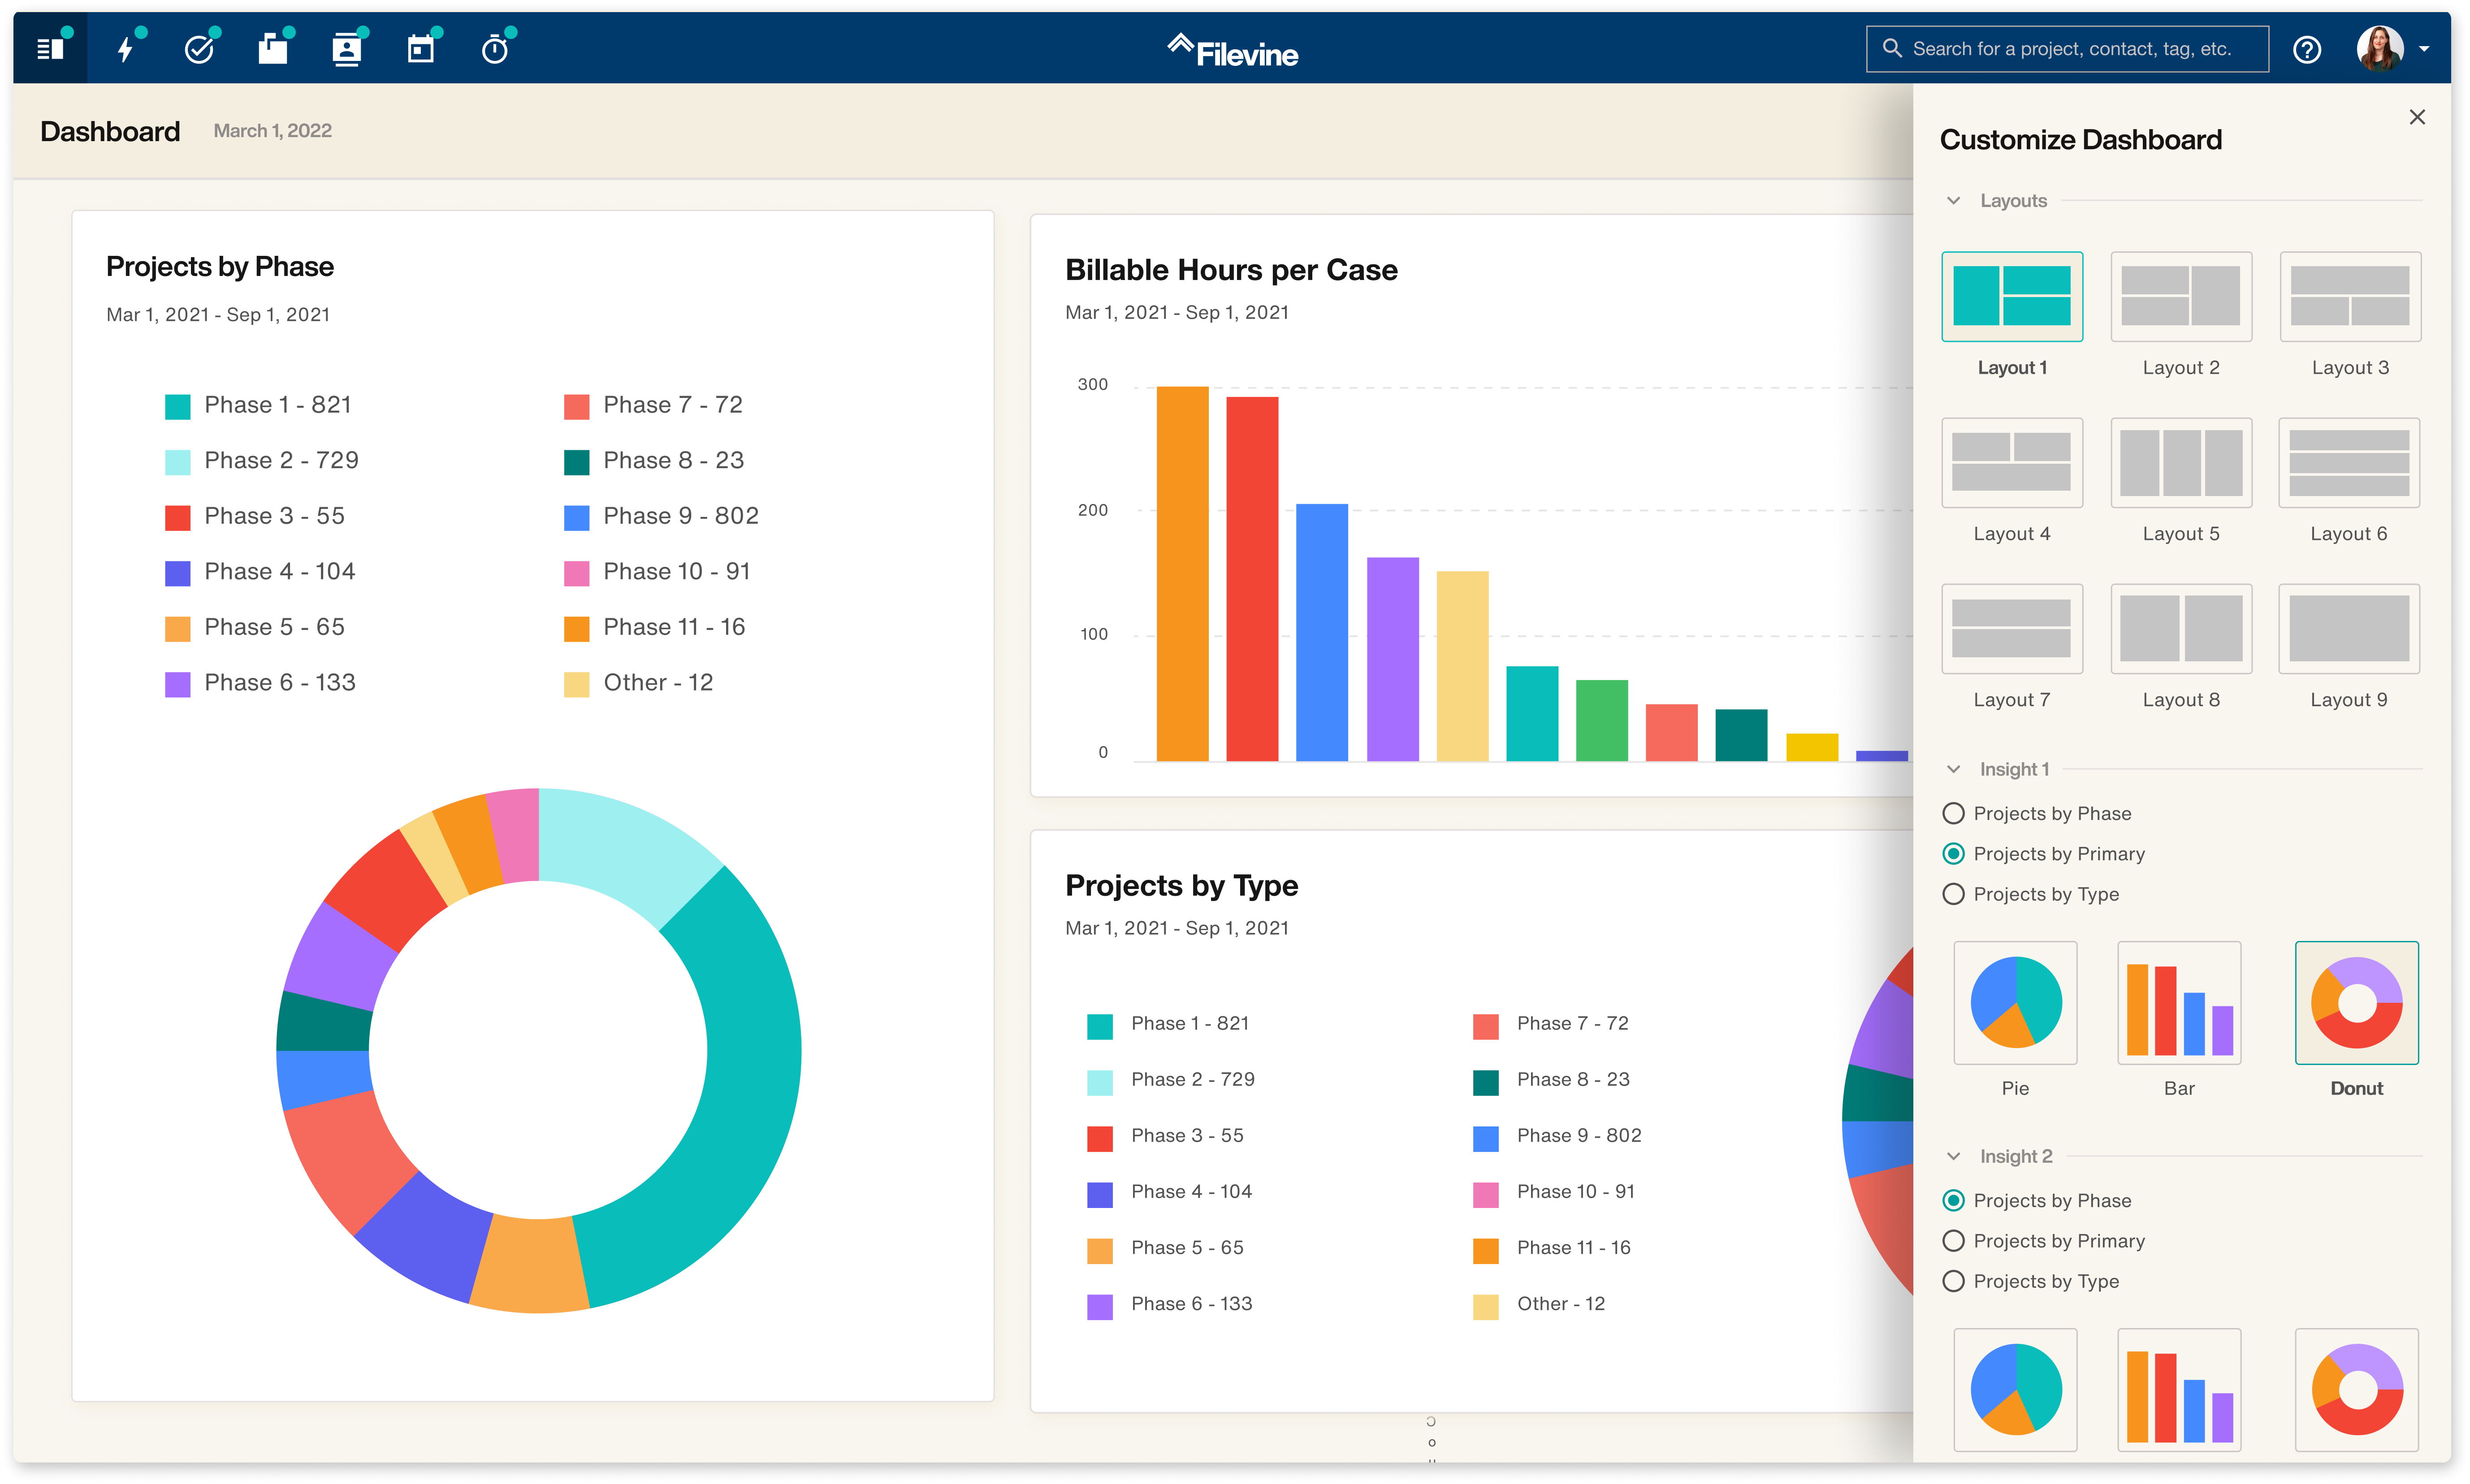
Task: Choose Donut chart type for Insight 2
Action: [2356, 1389]
